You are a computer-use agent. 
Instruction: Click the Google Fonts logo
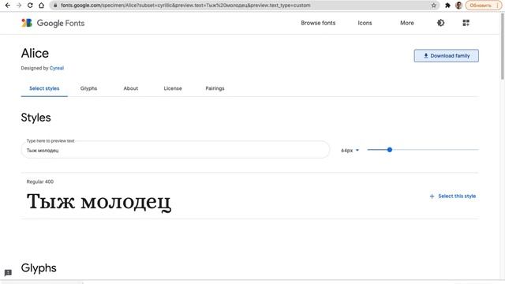pos(53,23)
